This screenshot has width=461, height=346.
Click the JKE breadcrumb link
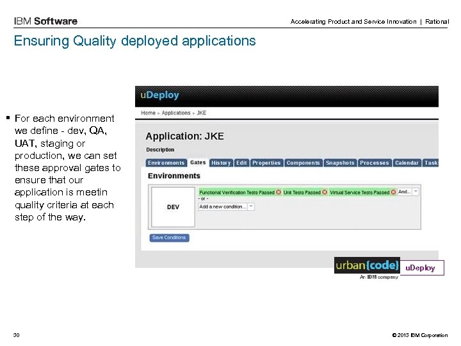202,113
